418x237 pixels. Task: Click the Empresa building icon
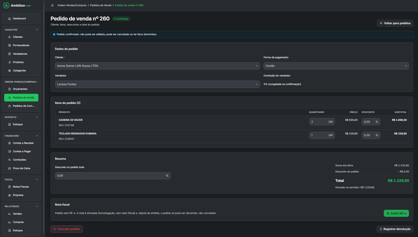point(10,195)
